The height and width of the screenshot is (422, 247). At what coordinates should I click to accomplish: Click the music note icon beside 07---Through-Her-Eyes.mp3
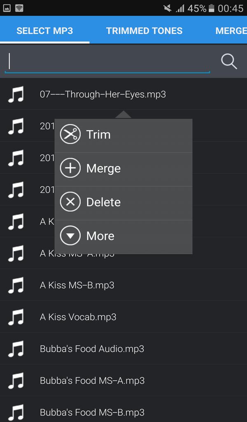point(16,94)
